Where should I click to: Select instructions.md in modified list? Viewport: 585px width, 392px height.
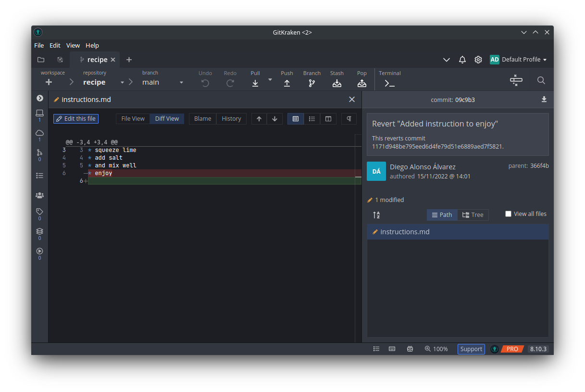[x=458, y=232]
